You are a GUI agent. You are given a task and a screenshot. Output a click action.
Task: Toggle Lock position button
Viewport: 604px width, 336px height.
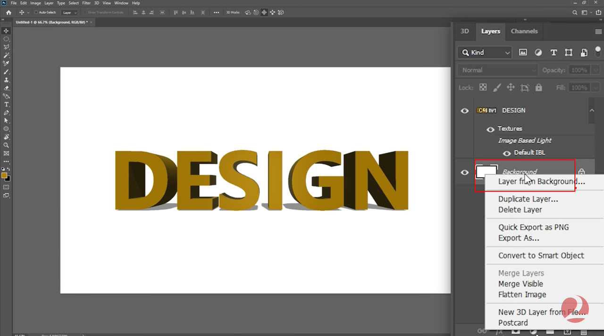click(x=511, y=88)
